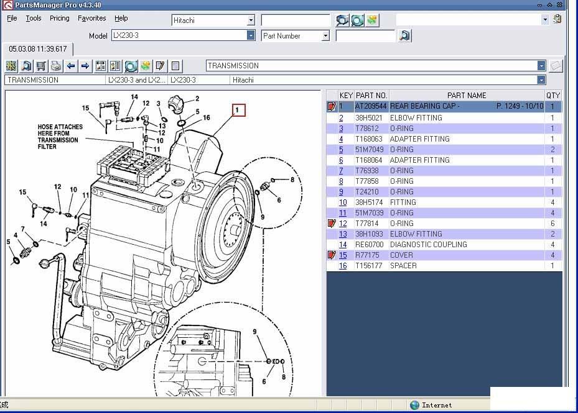This screenshot has width=578, height=413.
Task: Click the PART NO. column header
Action: point(371,96)
